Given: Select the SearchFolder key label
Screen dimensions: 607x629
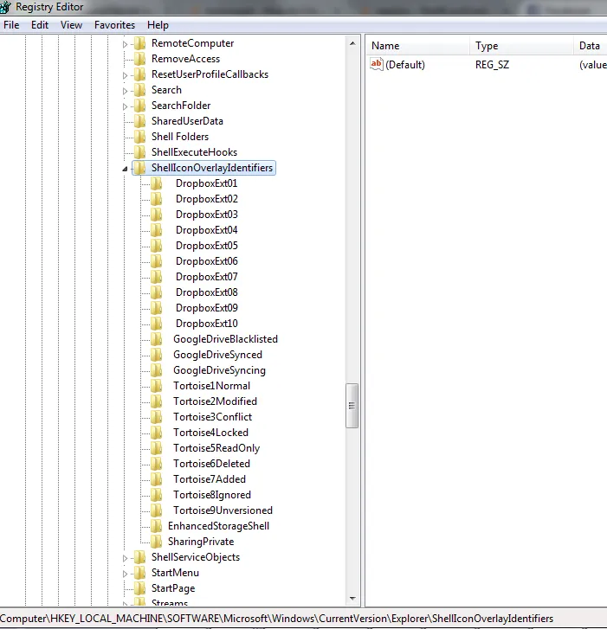Looking at the screenshot, I should (181, 106).
